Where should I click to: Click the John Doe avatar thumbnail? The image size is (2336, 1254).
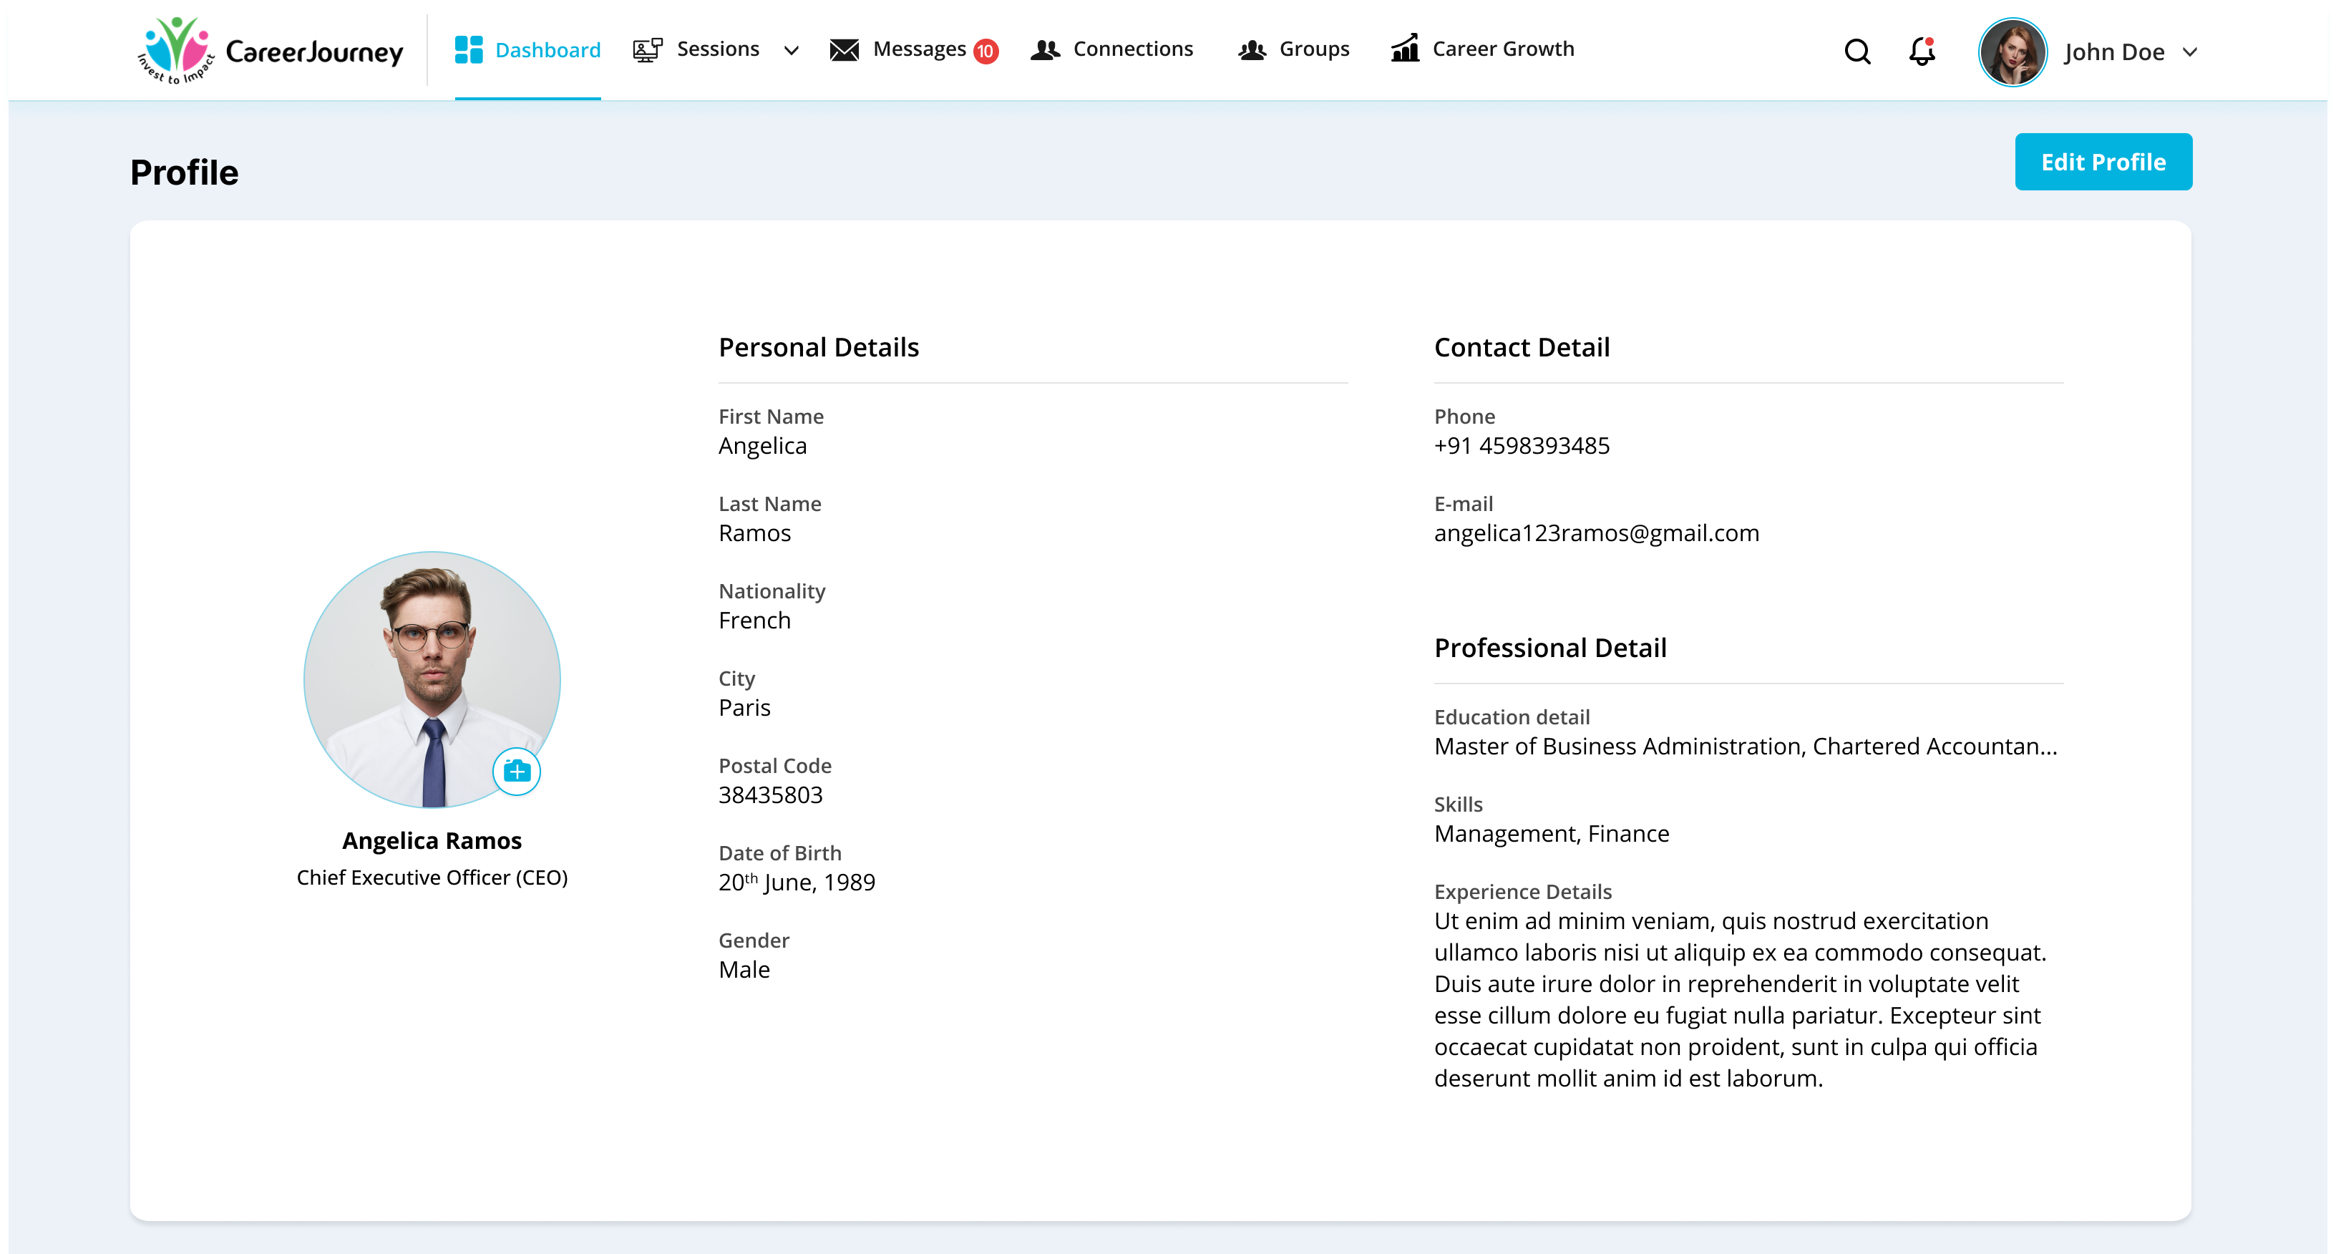pyautogui.click(x=2013, y=52)
